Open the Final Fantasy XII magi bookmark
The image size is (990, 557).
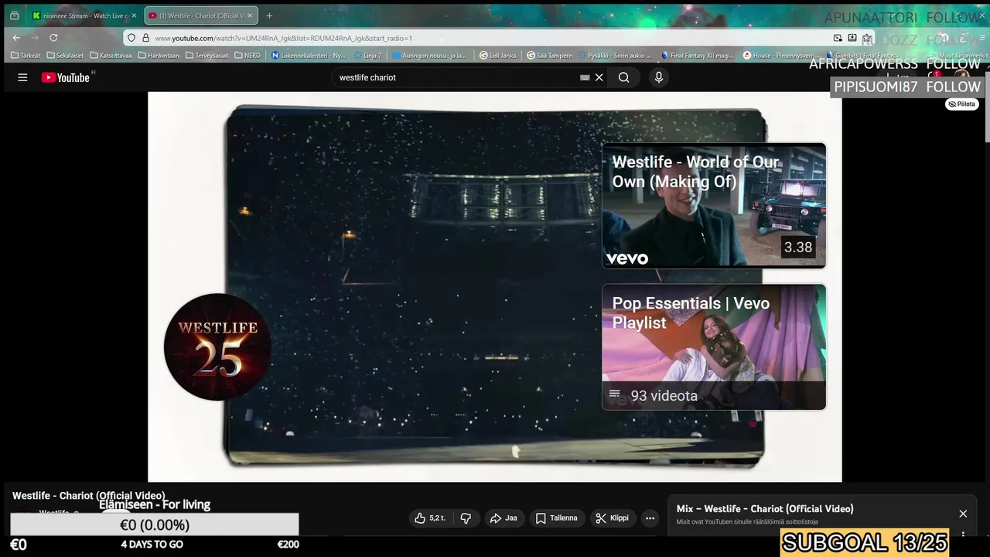pos(697,56)
